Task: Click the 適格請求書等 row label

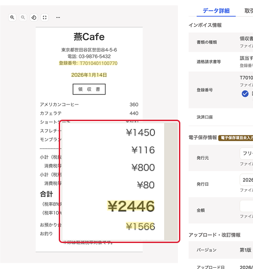Action: pyautogui.click(x=209, y=61)
